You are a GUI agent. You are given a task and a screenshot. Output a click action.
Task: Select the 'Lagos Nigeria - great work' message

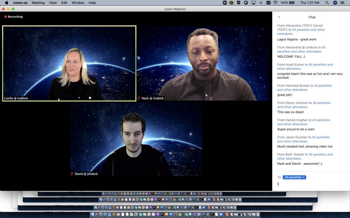tap(297, 39)
